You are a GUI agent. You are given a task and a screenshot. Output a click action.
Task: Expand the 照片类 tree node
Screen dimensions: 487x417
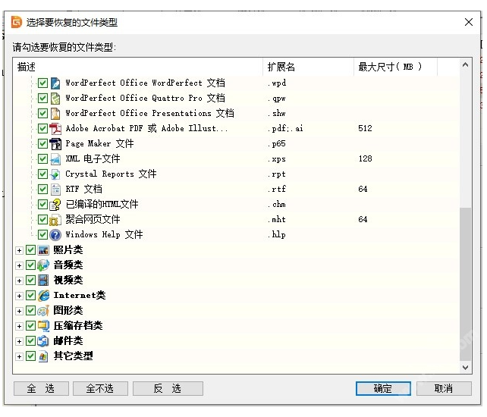coord(19,250)
